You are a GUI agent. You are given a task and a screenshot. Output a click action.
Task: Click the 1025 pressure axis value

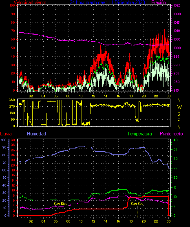[177, 5]
